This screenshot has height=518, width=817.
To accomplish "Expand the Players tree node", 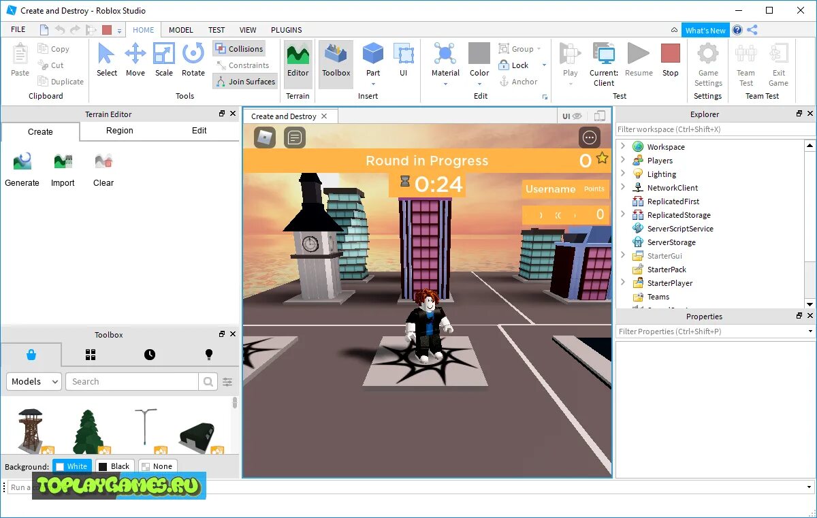I will [623, 160].
